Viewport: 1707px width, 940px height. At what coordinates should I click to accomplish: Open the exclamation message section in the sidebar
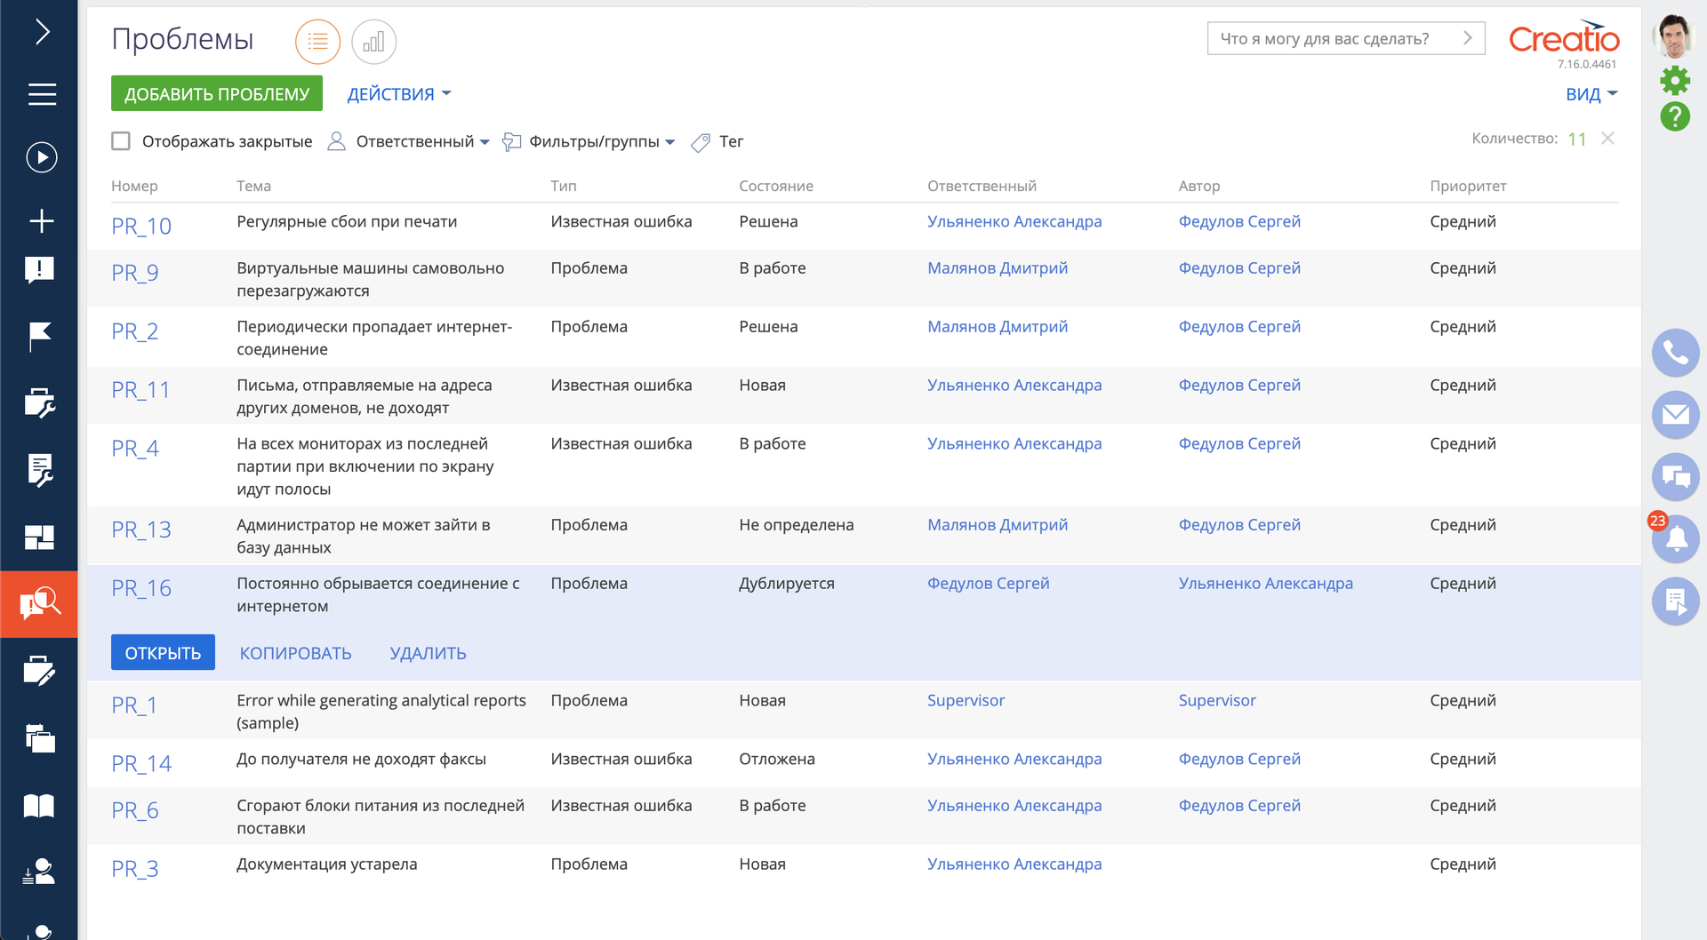click(x=39, y=270)
